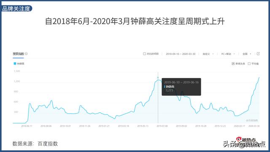Click the 600 y-axis value

point(16,102)
